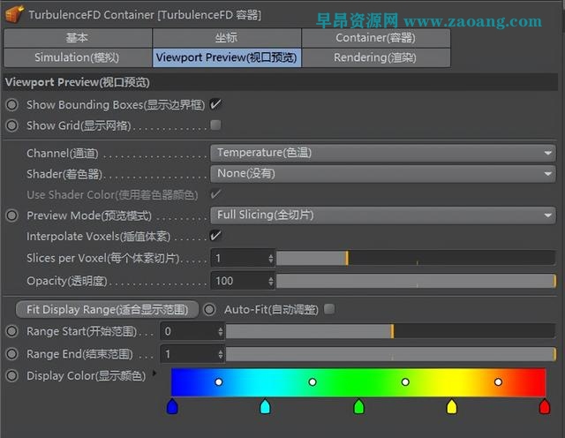
Task: Select the blue gradient color knot
Action: point(172,406)
